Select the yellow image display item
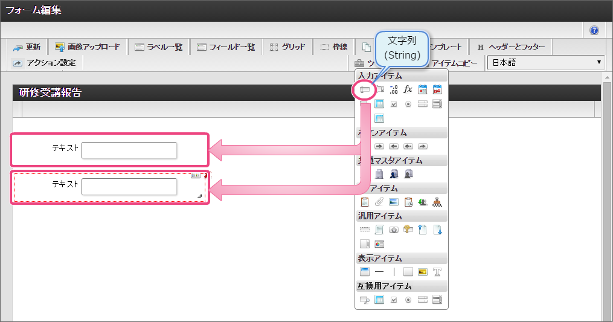Screen dimensions: 613x322 pyautogui.click(x=423, y=271)
